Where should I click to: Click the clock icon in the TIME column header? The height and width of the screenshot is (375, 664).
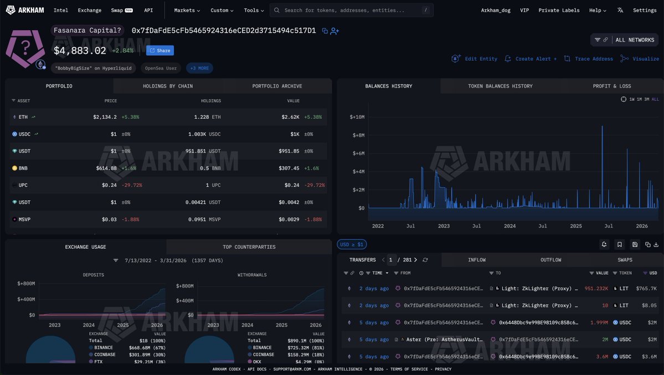click(361, 273)
